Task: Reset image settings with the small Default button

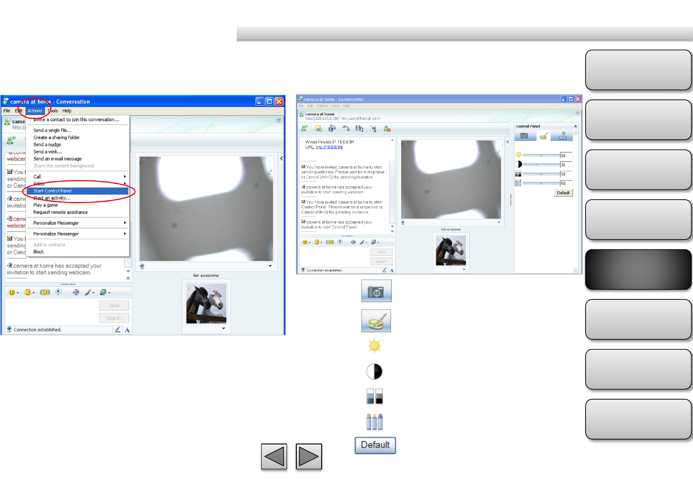Action: (x=563, y=193)
